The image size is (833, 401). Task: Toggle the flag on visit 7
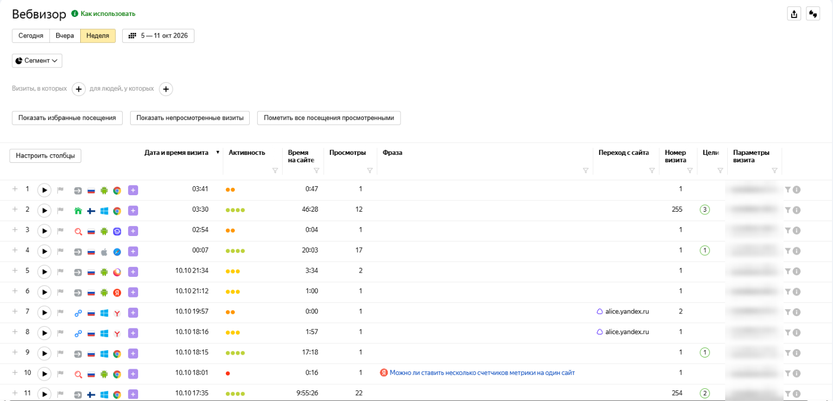60,312
